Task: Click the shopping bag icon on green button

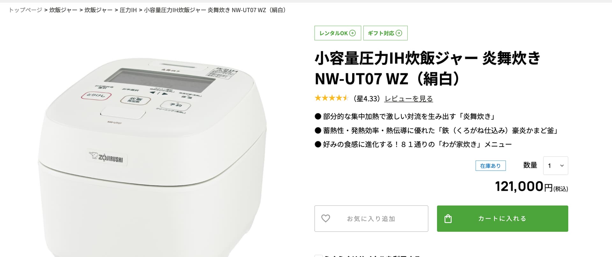Action: (x=448, y=218)
